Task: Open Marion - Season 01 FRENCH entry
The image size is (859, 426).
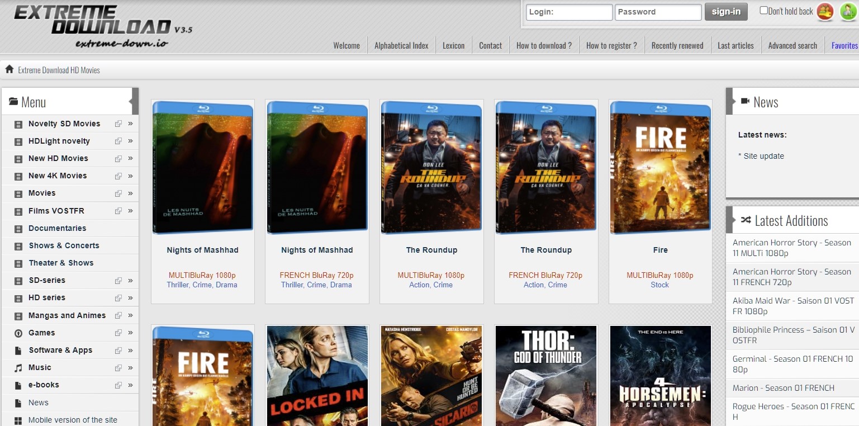Action: pos(783,388)
